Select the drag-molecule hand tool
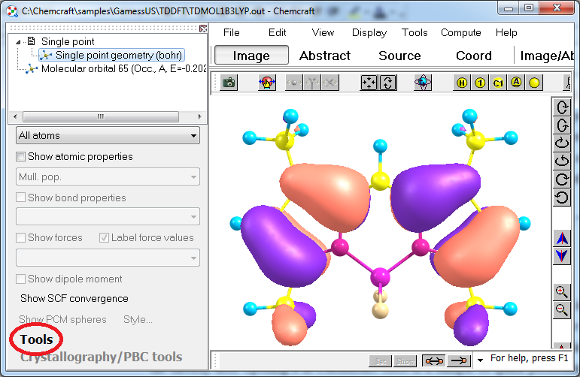Screen dimensions: 580x377 tap(267, 83)
